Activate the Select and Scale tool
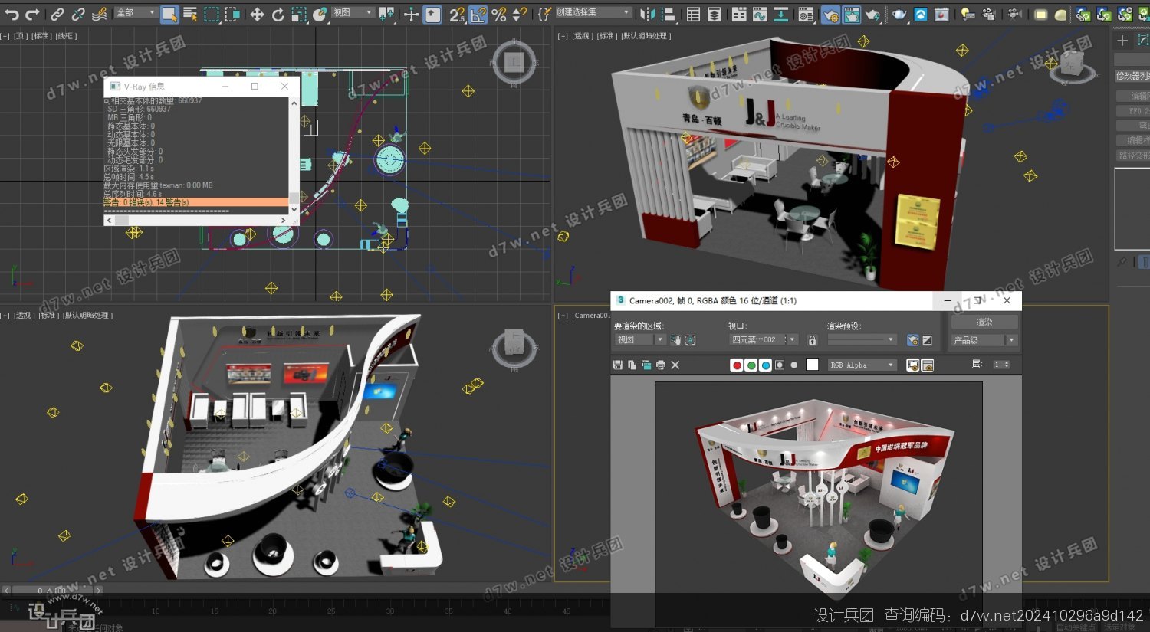The image size is (1150, 632). (299, 15)
